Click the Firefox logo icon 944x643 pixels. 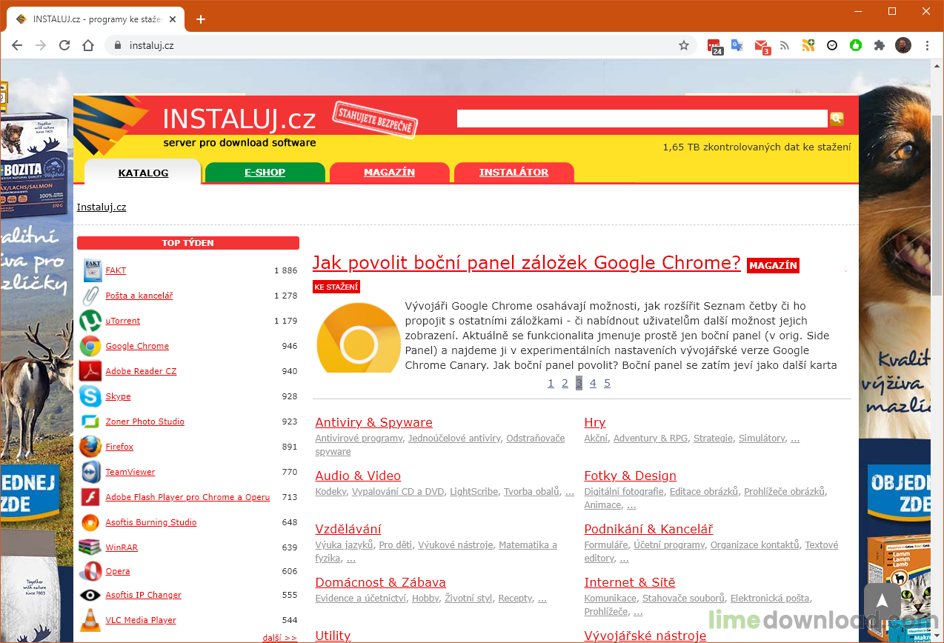coord(90,447)
